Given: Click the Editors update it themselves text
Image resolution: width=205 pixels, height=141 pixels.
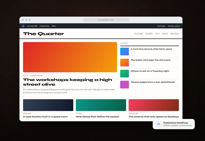Looking at the screenshot, I should (x=177, y=125).
